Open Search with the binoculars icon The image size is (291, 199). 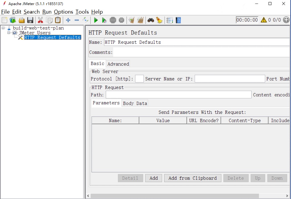coord(151,20)
